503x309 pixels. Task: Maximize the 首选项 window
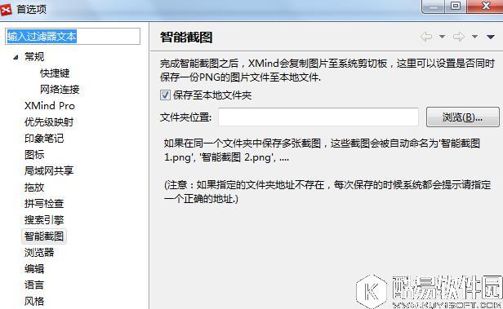click(456, 6)
